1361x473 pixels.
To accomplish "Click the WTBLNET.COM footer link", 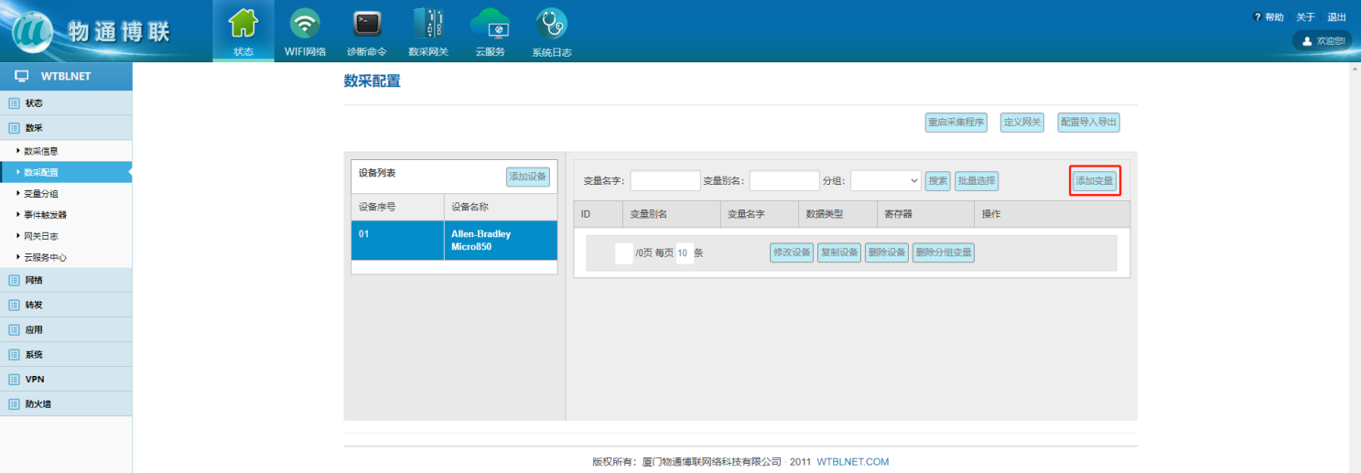I will [852, 462].
